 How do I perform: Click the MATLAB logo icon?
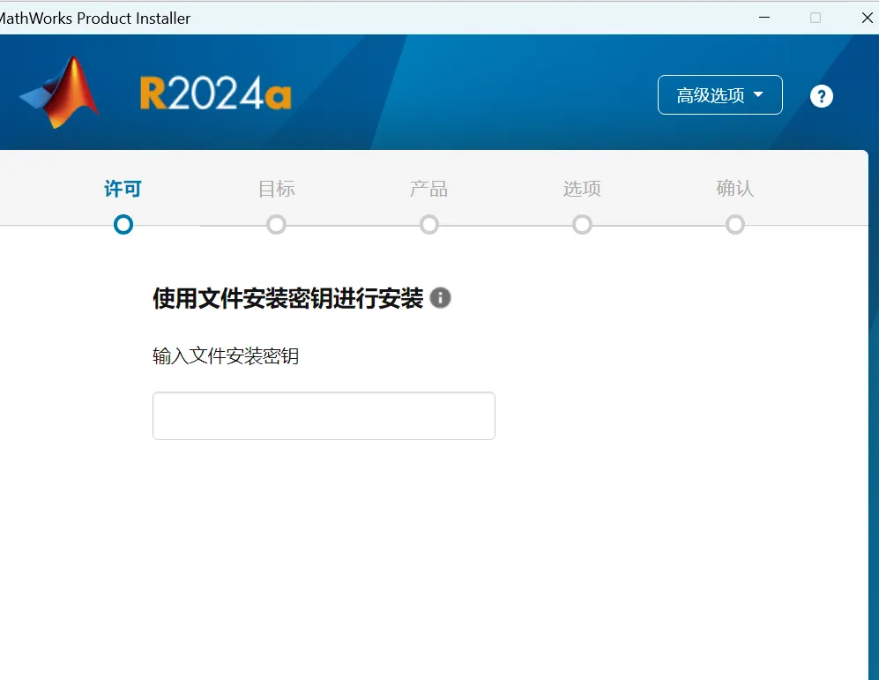point(59,92)
